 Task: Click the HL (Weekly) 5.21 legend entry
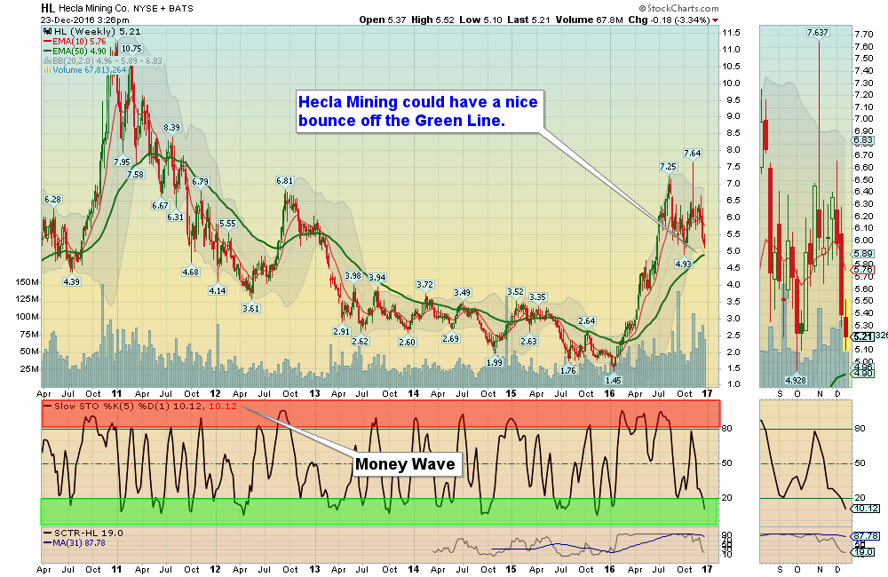(x=97, y=32)
